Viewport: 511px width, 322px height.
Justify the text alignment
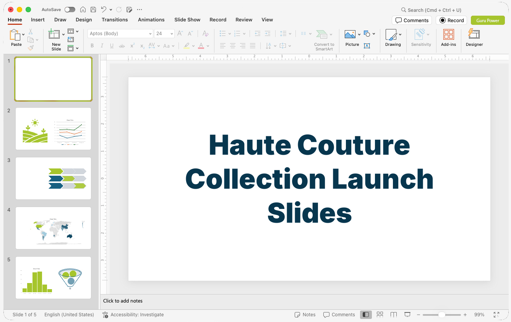(253, 46)
